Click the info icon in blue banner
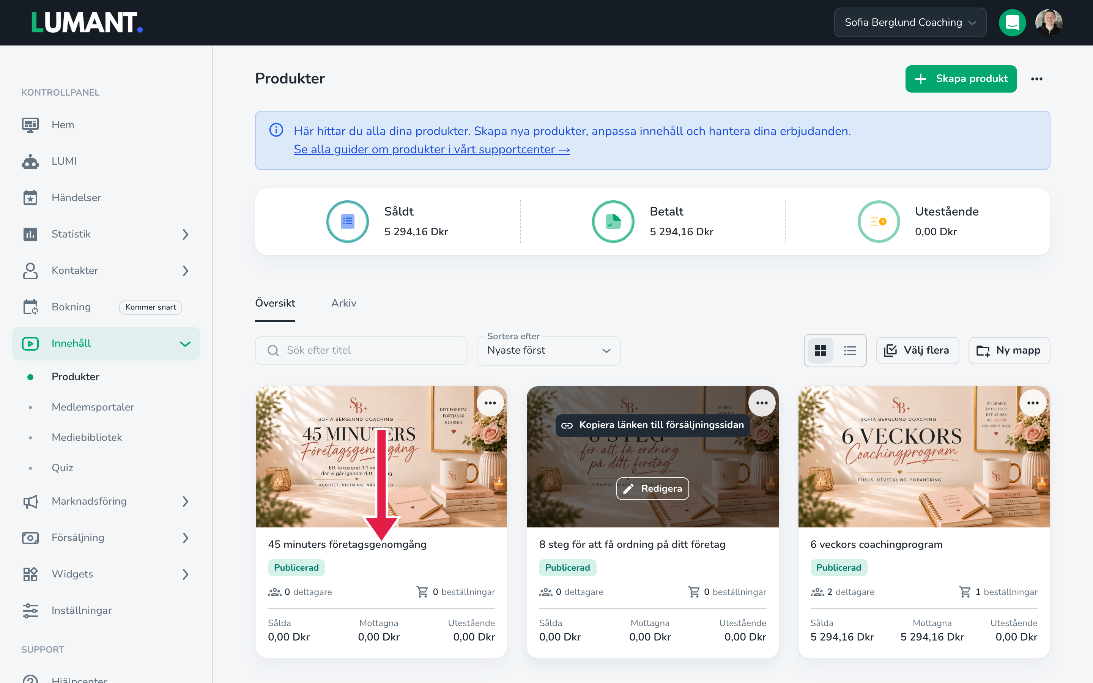 point(276,130)
